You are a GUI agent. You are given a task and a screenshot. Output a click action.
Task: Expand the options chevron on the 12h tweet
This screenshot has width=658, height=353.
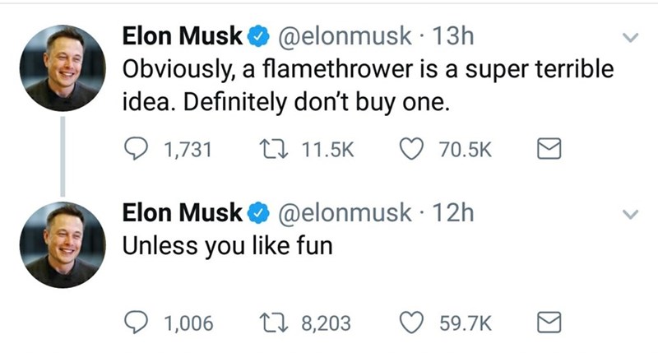pyautogui.click(x=628, y=212)
